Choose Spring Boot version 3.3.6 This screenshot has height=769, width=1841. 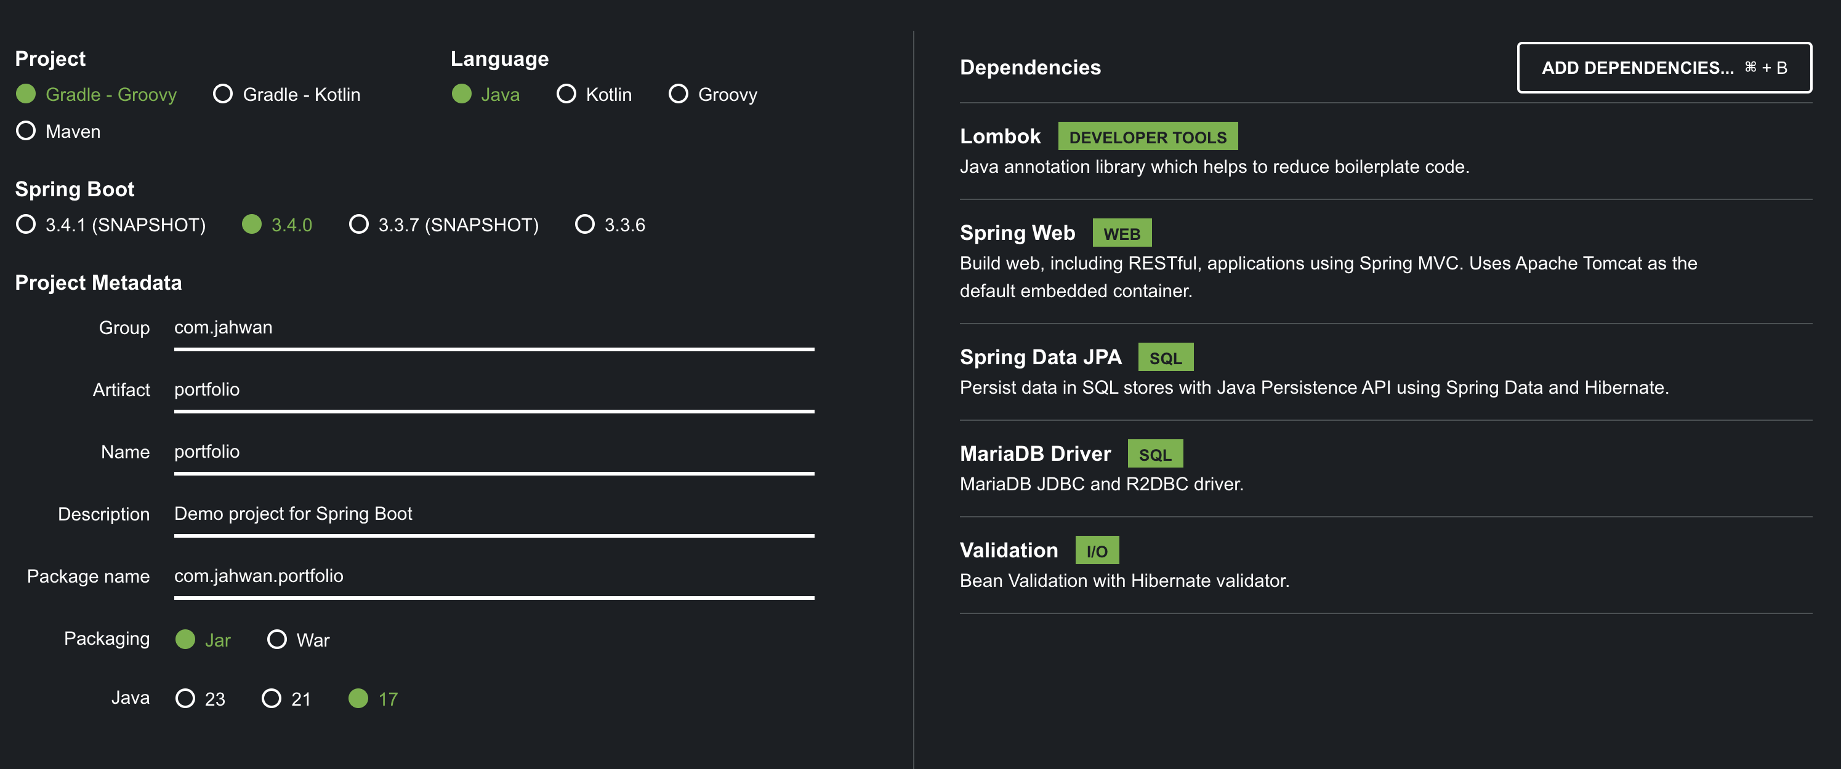tap(584, 225)
